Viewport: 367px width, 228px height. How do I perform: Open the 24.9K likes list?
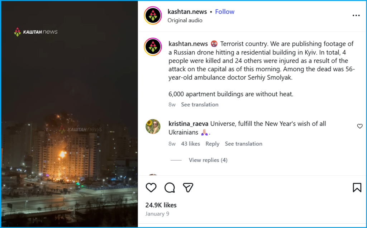tap(161, 205)
